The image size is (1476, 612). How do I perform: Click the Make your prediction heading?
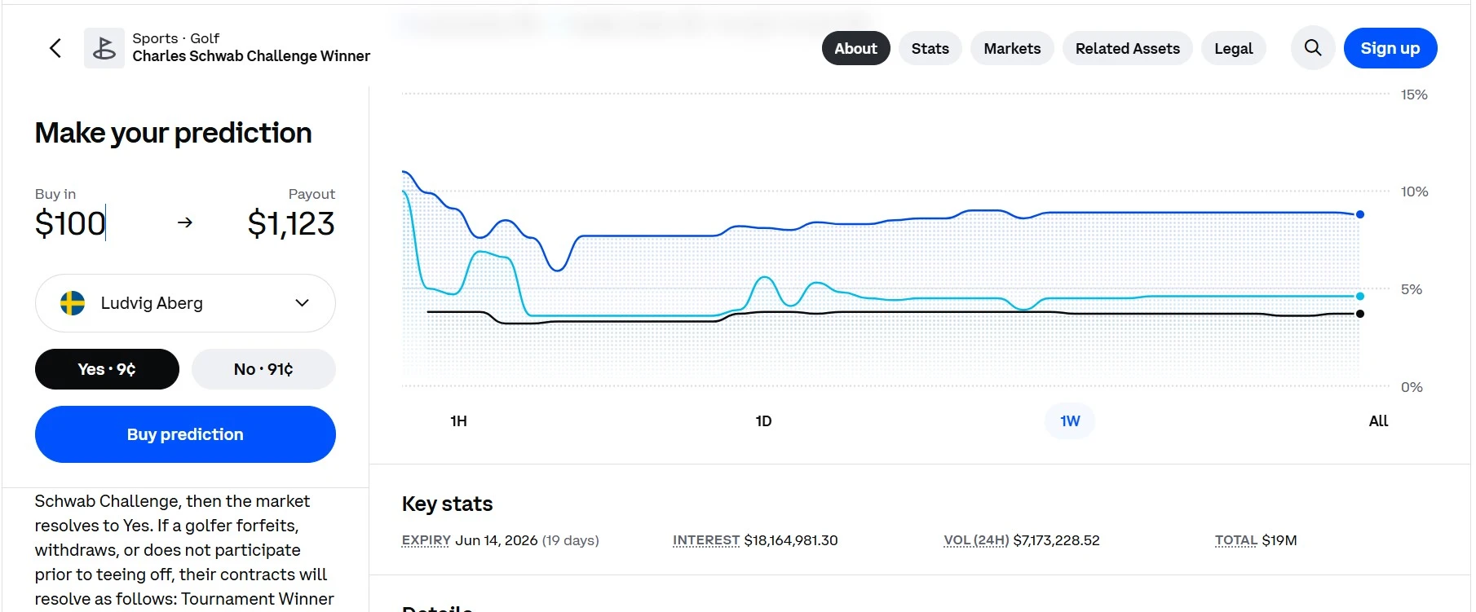173,133
